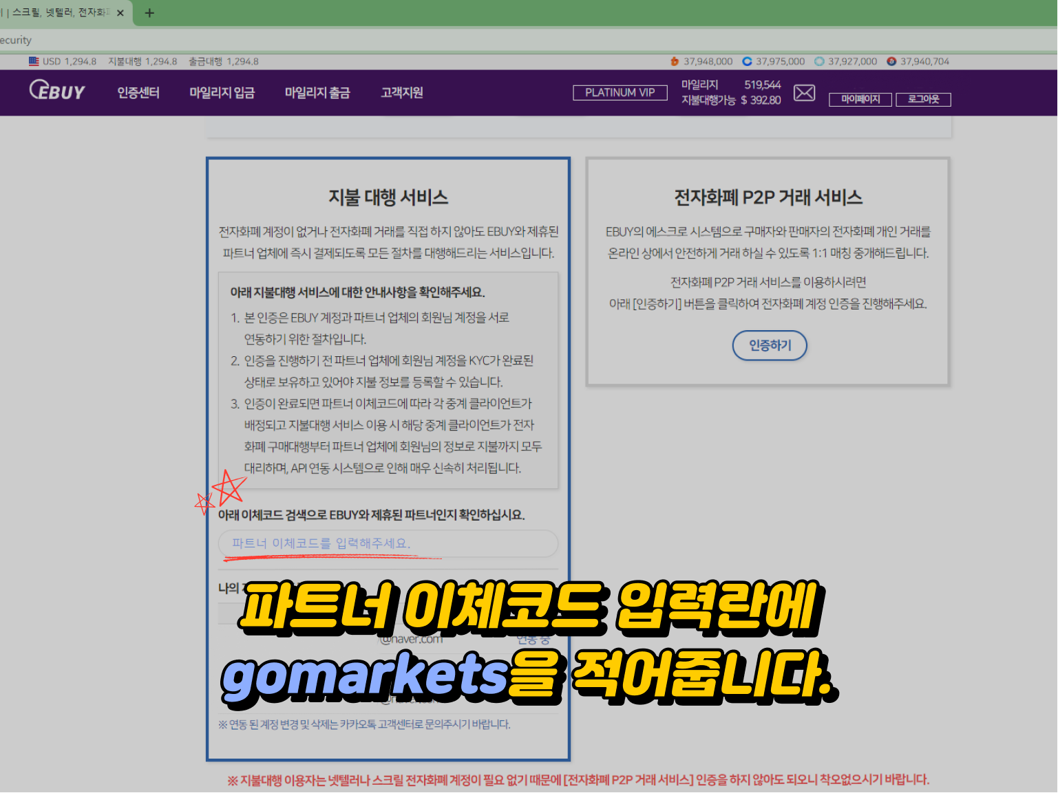Click the EBUY logo
This screenshot has height=793, width=1058.
pyautogui.click(x=57, y=91)
